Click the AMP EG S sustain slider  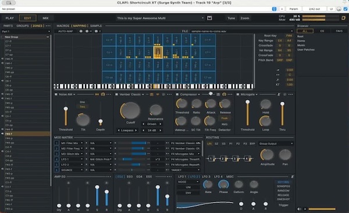coord(97,195)
